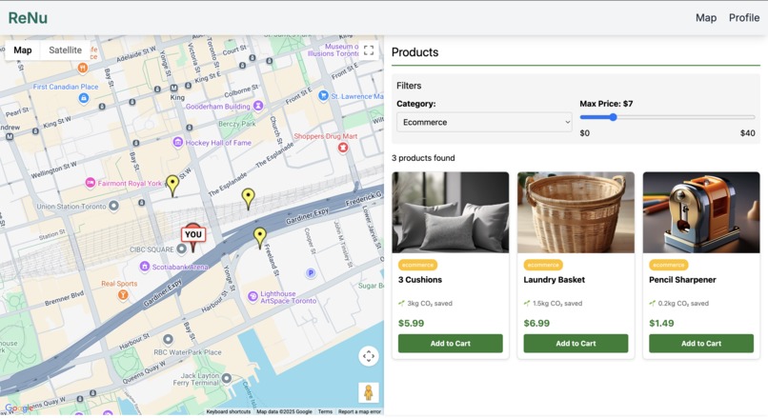Open the map Terms link
768x418 pixels.
pos(325,411)
